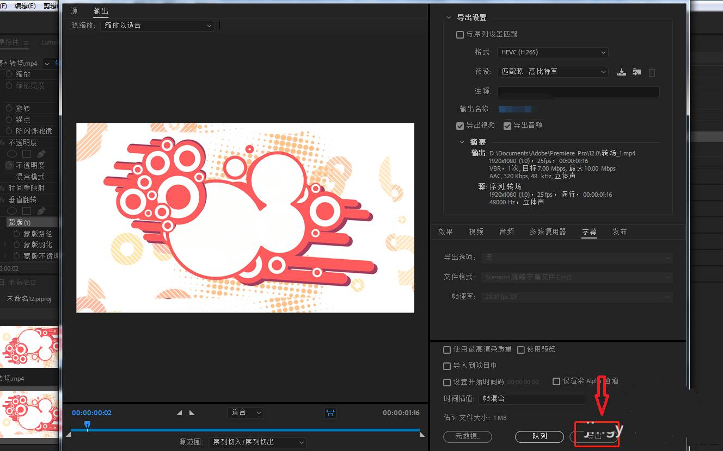Switch to the 音频 settings tab

pyautogui.click(x=506, y=231)
